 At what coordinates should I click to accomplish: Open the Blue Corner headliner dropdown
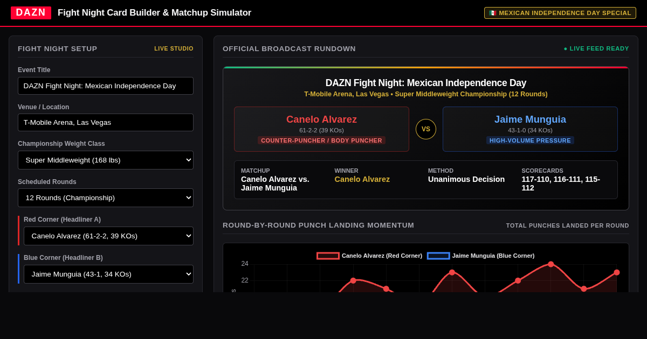pos(108,274)
